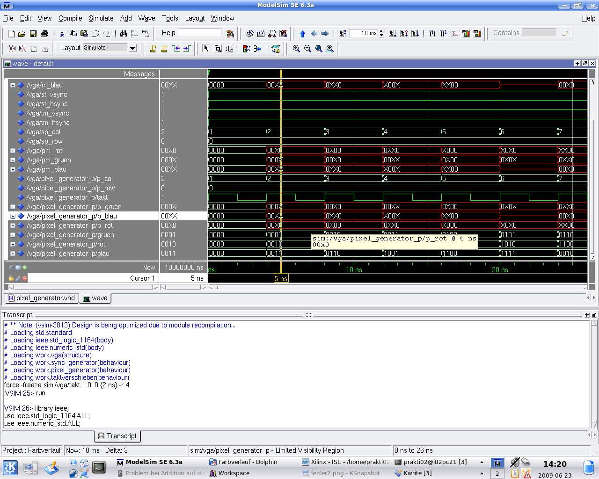
Task: Open the Compile menu
Action: [x=70, y=18]
